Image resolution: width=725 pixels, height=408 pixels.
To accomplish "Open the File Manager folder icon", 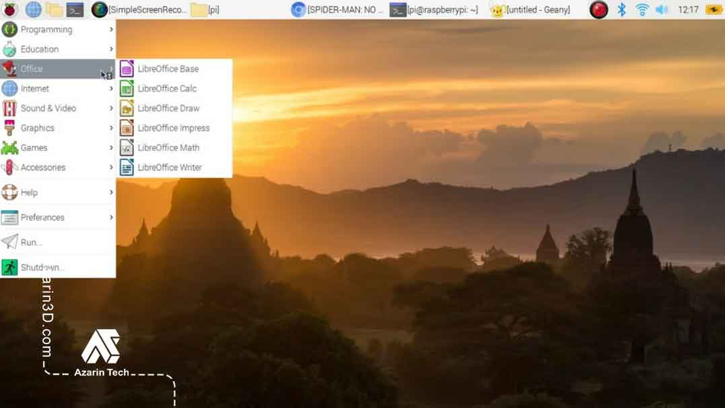I will tap(54, 9).
